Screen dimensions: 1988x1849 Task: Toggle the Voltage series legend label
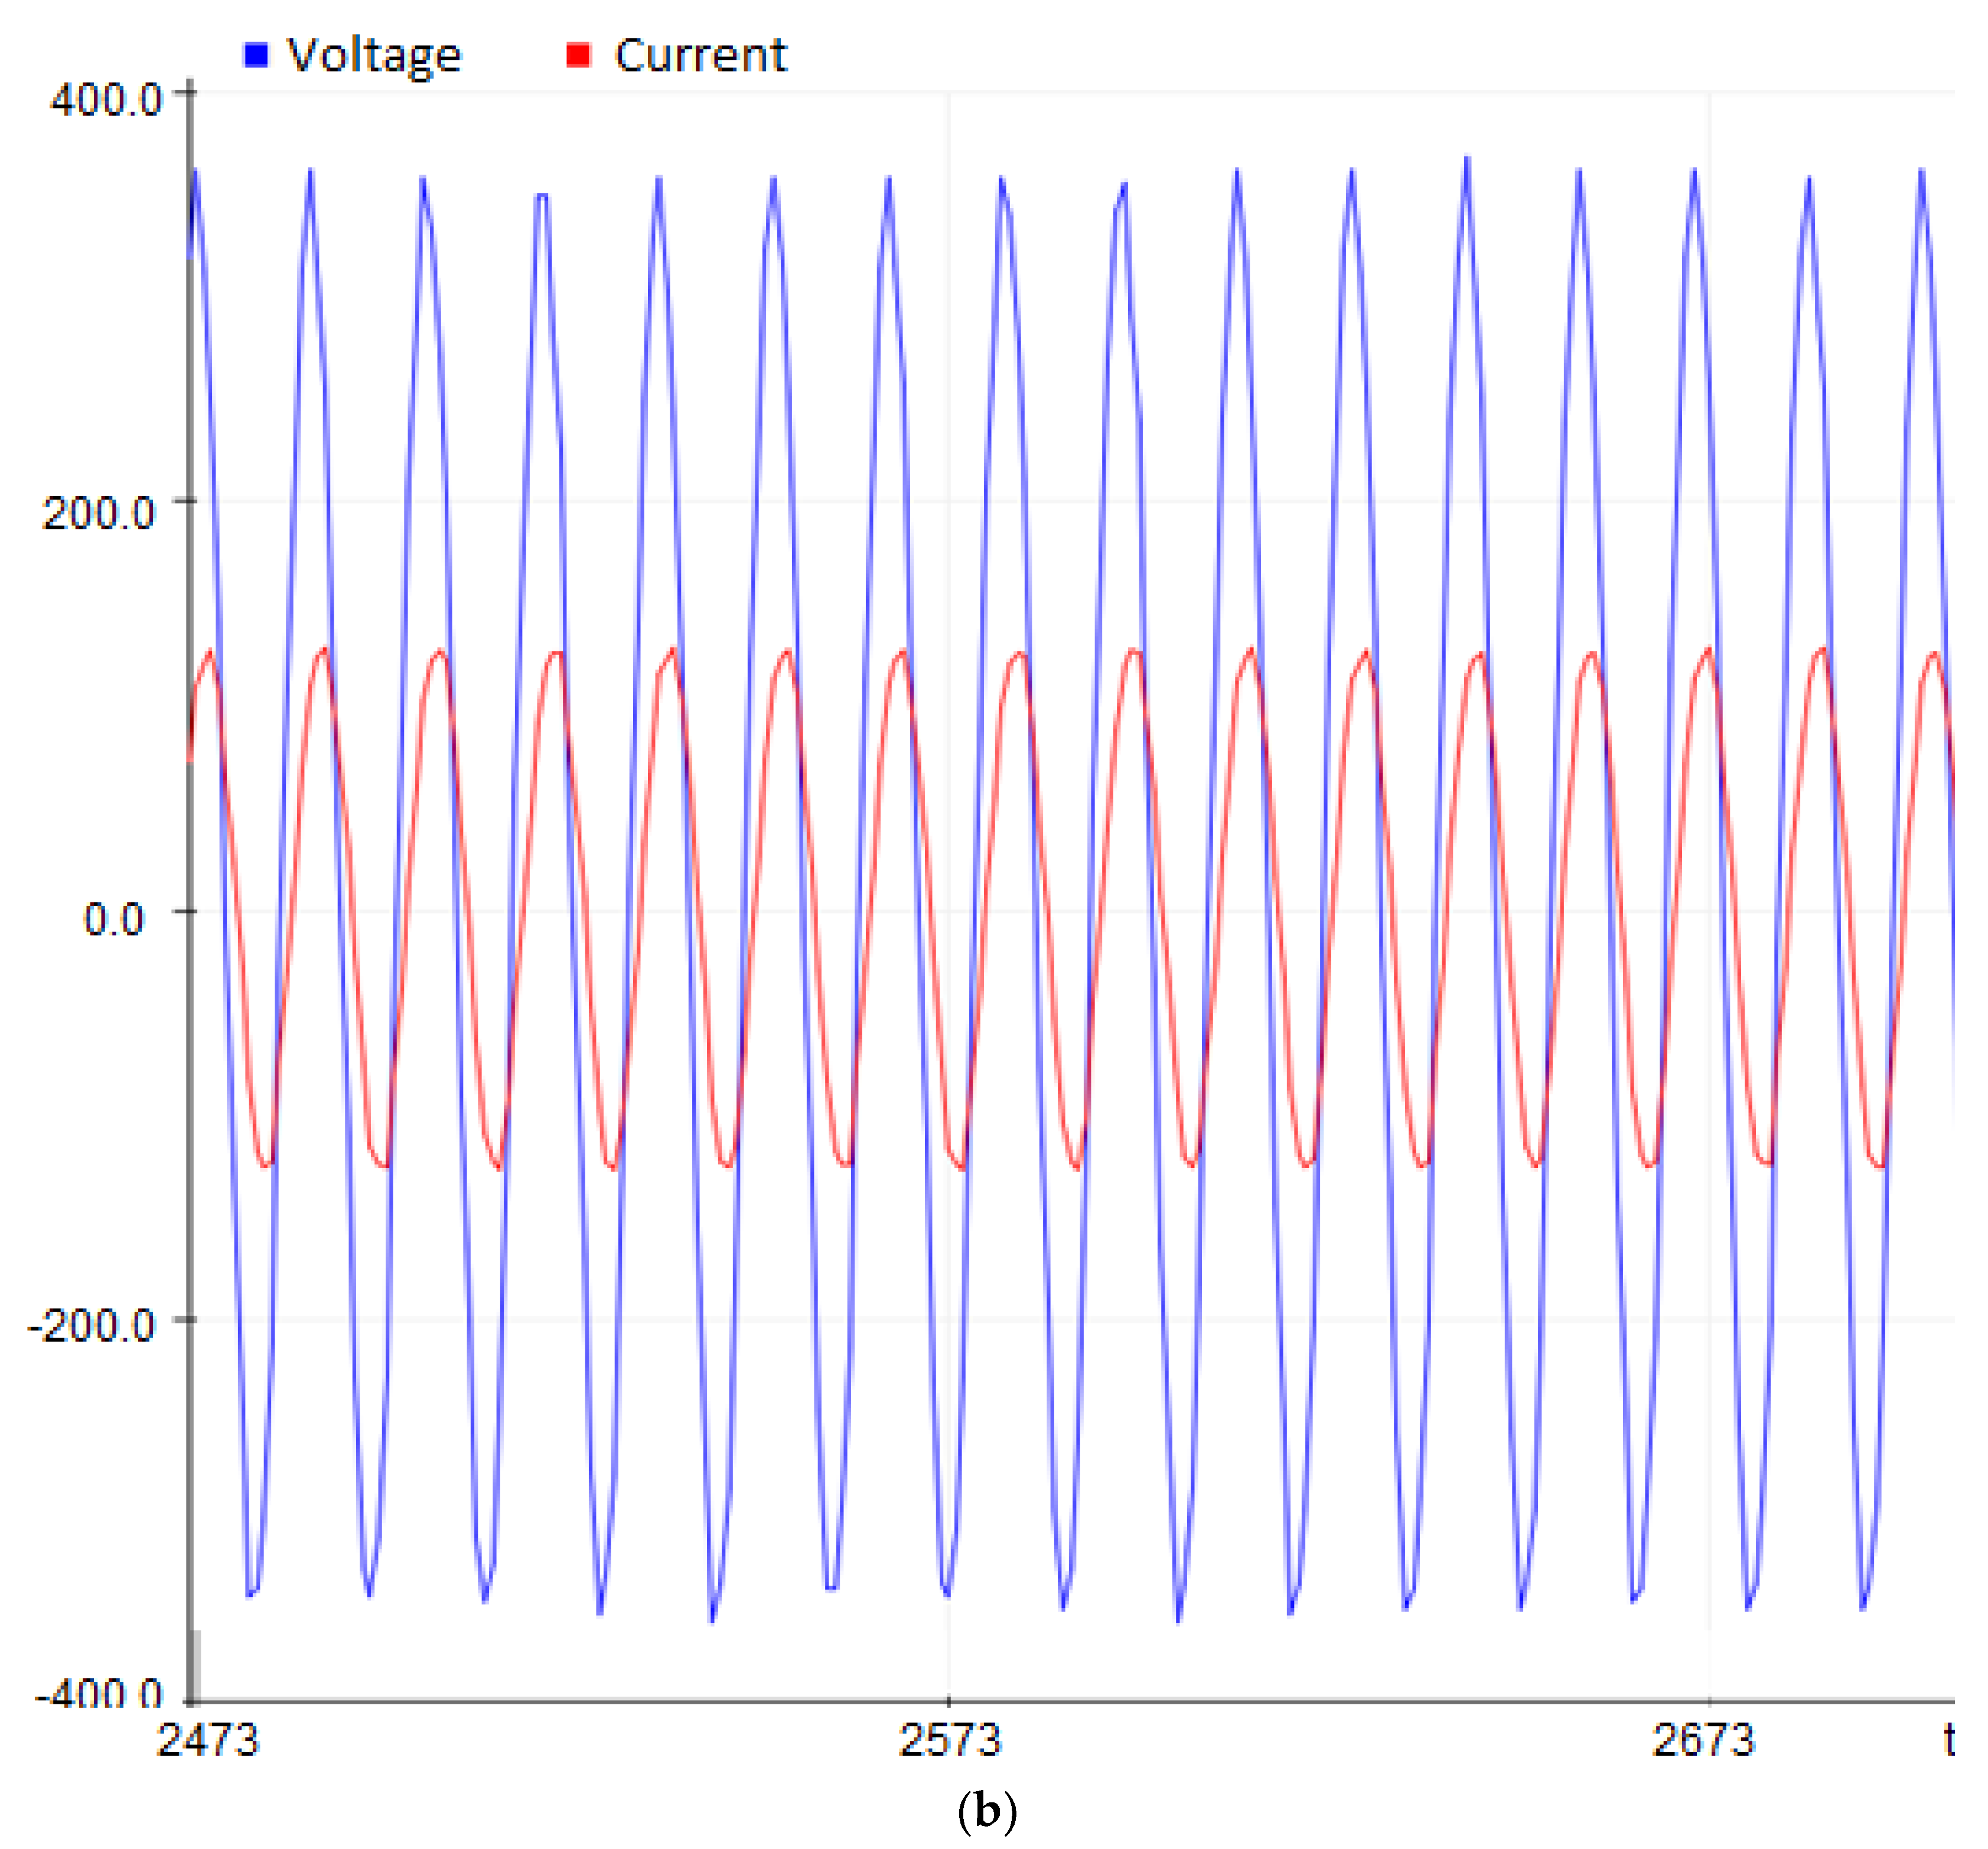pos(374,55)
